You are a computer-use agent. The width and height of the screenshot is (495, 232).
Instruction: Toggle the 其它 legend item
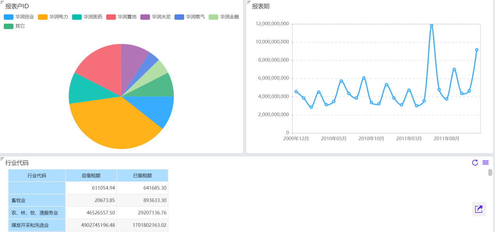click(14, 26)
